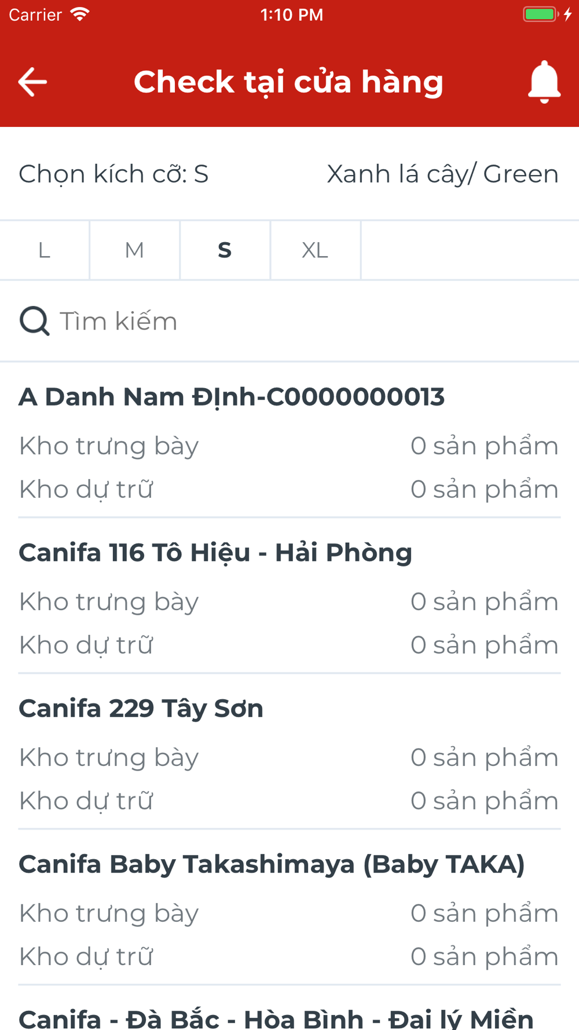Tap the Chọn kích cỡ: S label
This screenshot has width=579, height=1030.
[x=113, y=174]
